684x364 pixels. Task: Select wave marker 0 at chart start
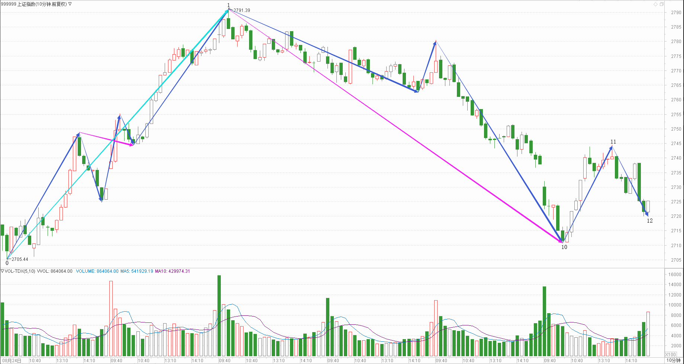7,263
